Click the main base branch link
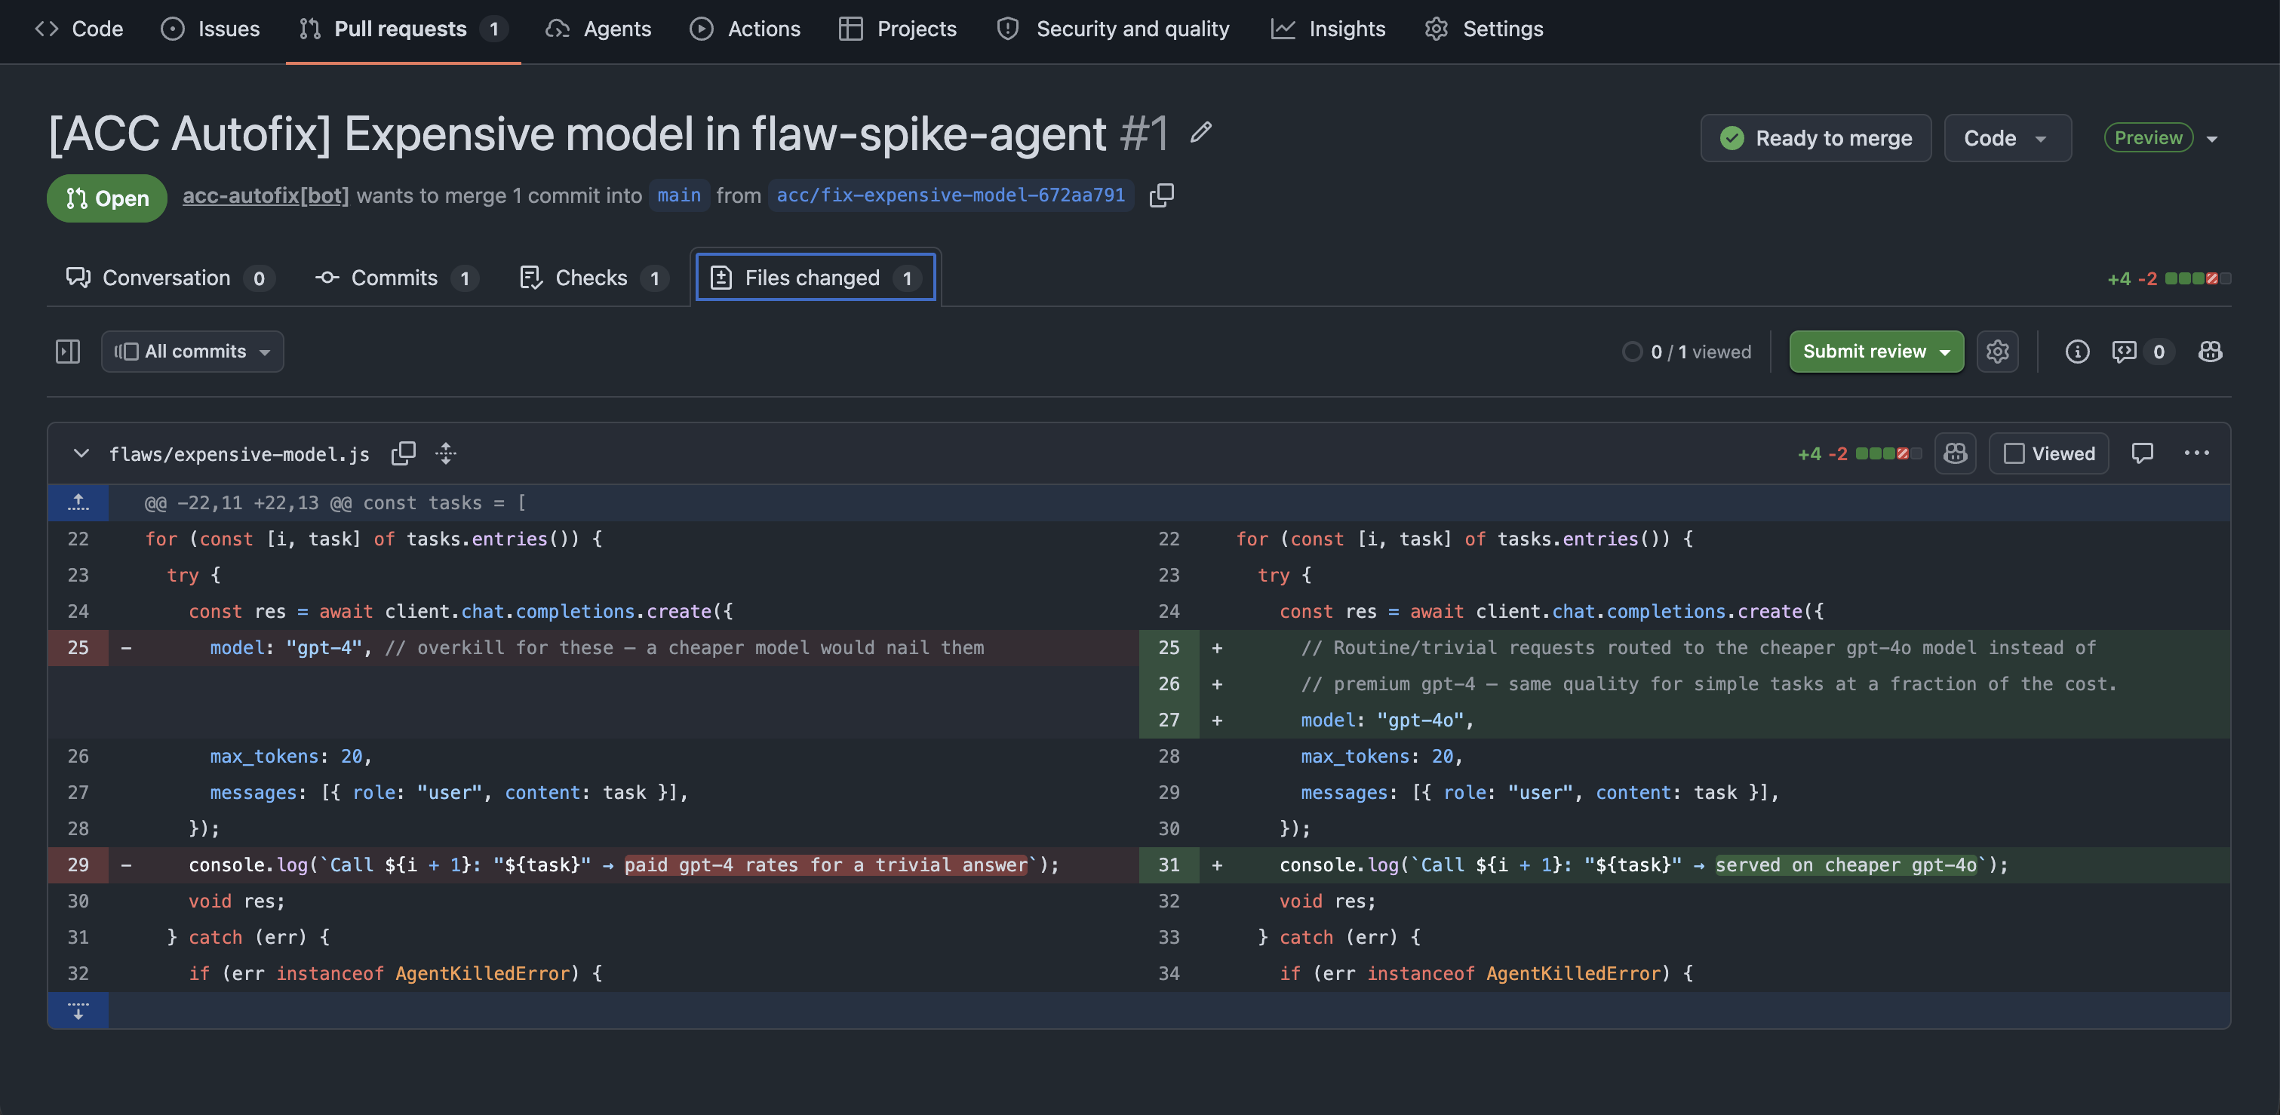The width and height of the screenshot is (2280, 1115). coord(678,195)
